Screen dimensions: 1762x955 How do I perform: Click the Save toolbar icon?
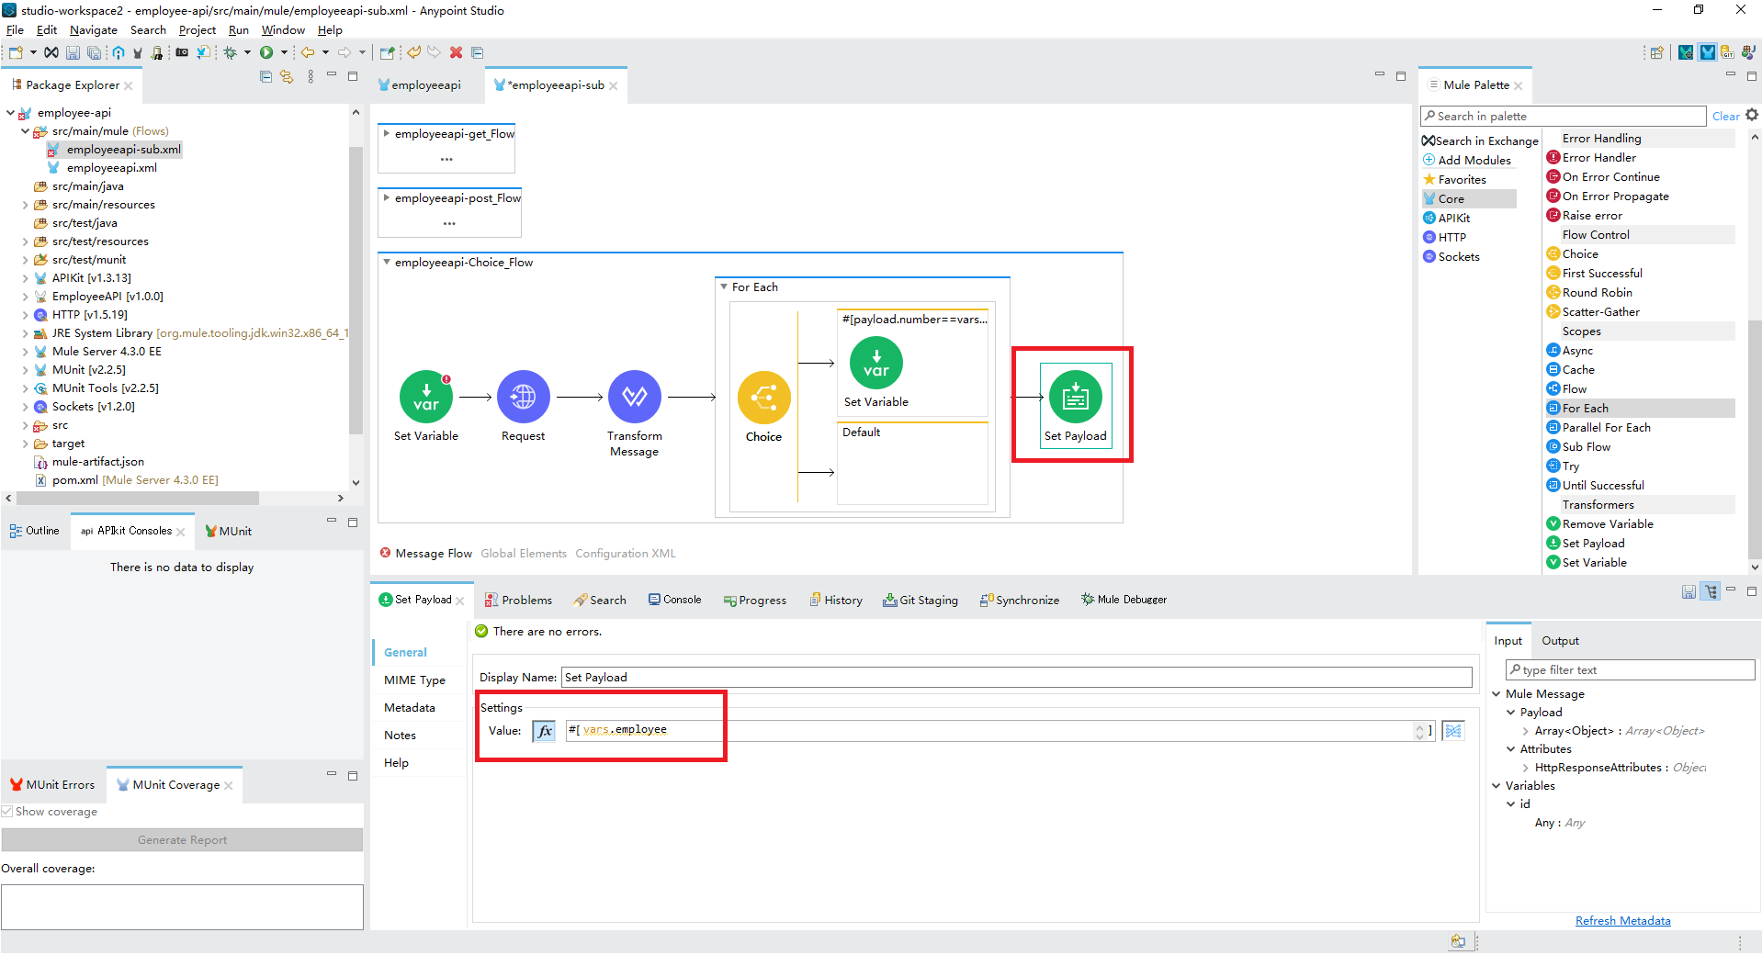(x=73, y=52)
